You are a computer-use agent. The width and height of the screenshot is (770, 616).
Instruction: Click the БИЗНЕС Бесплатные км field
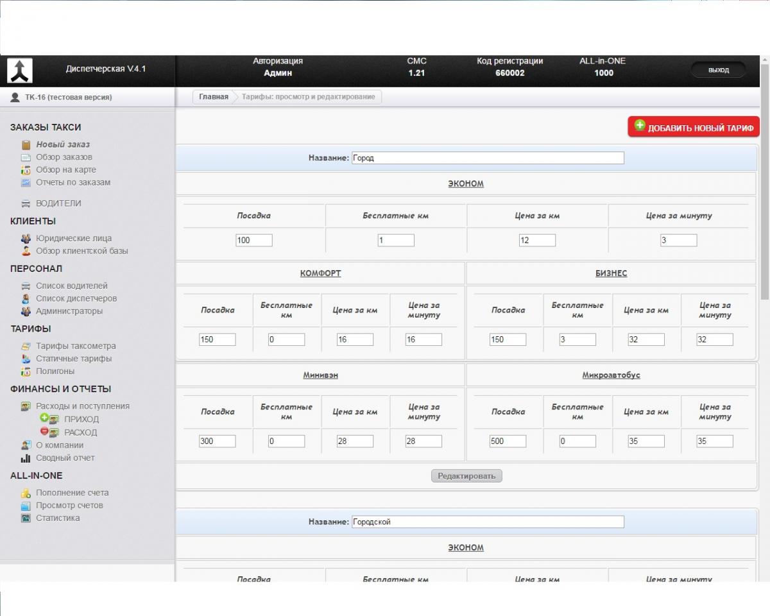point(577,339)
